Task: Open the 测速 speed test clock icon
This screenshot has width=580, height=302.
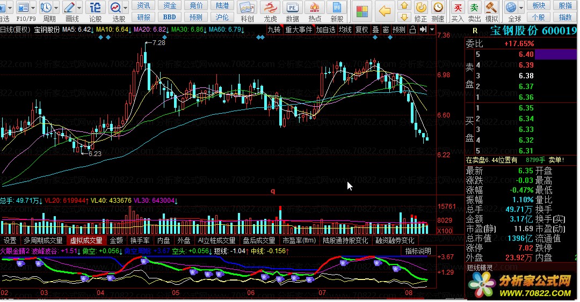Action: (x=438, y=8)
